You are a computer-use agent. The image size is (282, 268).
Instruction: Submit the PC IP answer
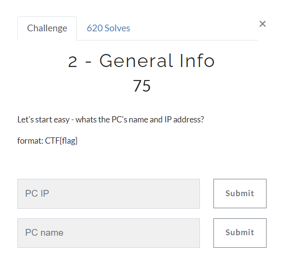coord(240,193)
